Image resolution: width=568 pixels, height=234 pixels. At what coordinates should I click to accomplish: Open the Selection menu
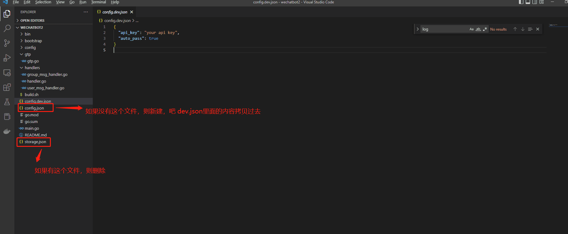pos(43,2)
